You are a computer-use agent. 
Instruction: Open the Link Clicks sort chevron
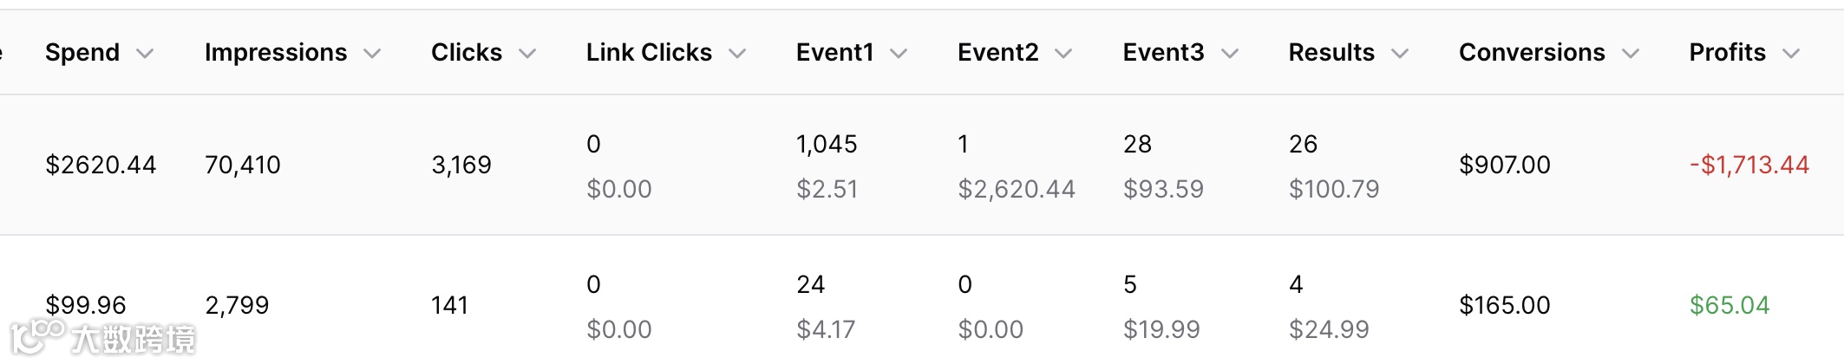pos(737,54)
